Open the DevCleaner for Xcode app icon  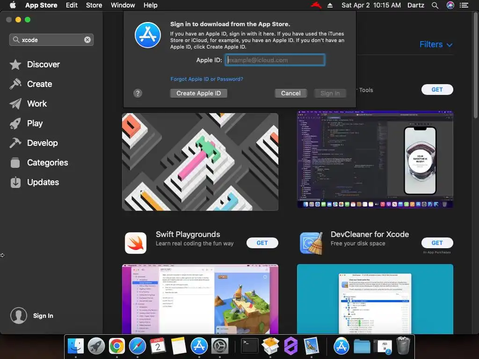[311, 243]
